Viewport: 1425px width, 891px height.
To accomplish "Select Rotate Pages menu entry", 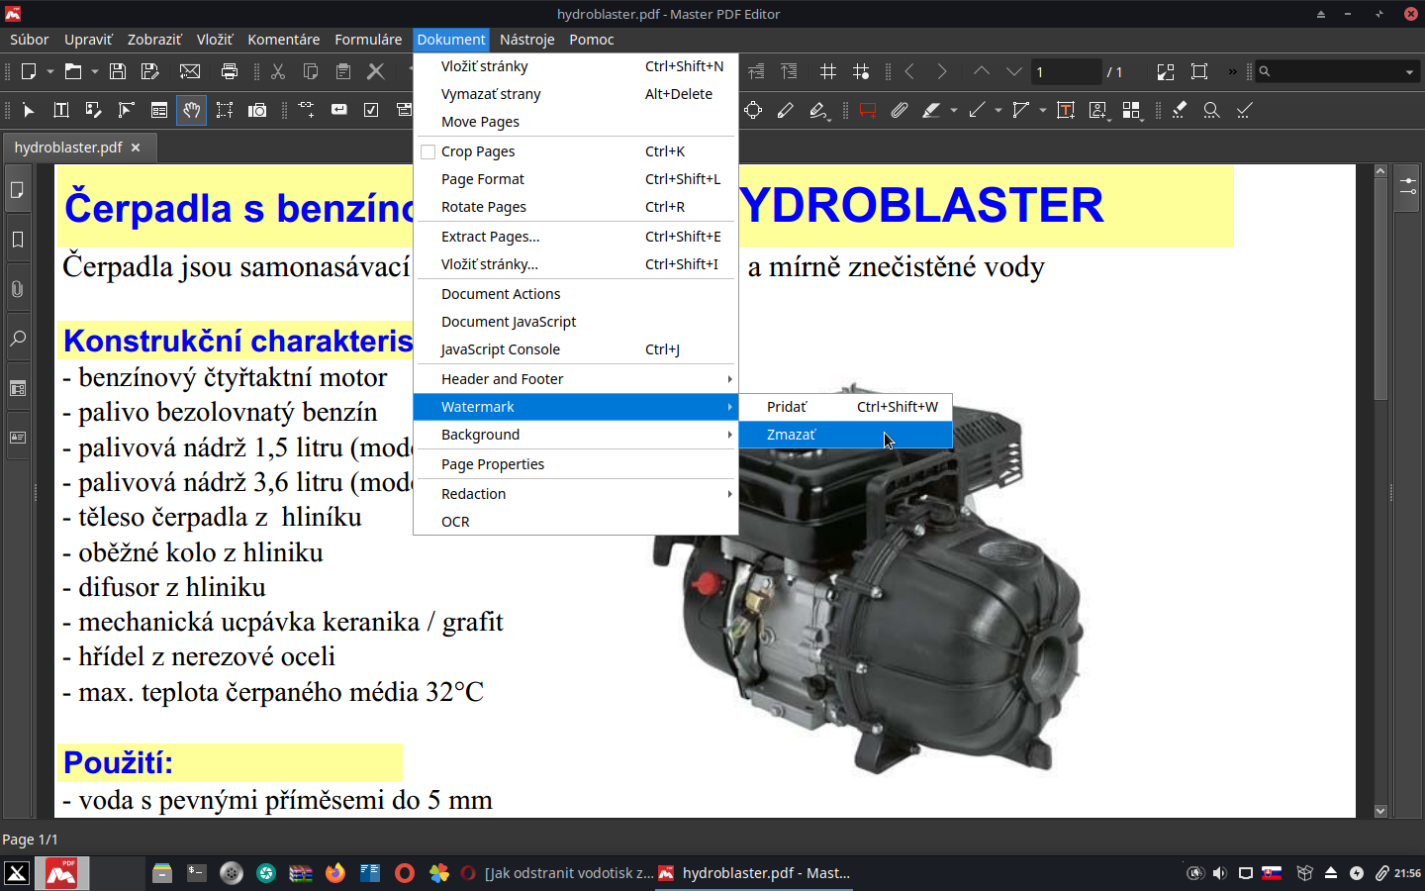I will (576, 207).
